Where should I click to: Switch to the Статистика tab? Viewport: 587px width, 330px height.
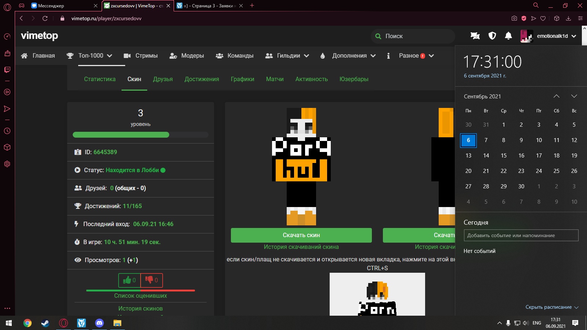(x=99, y=79)
